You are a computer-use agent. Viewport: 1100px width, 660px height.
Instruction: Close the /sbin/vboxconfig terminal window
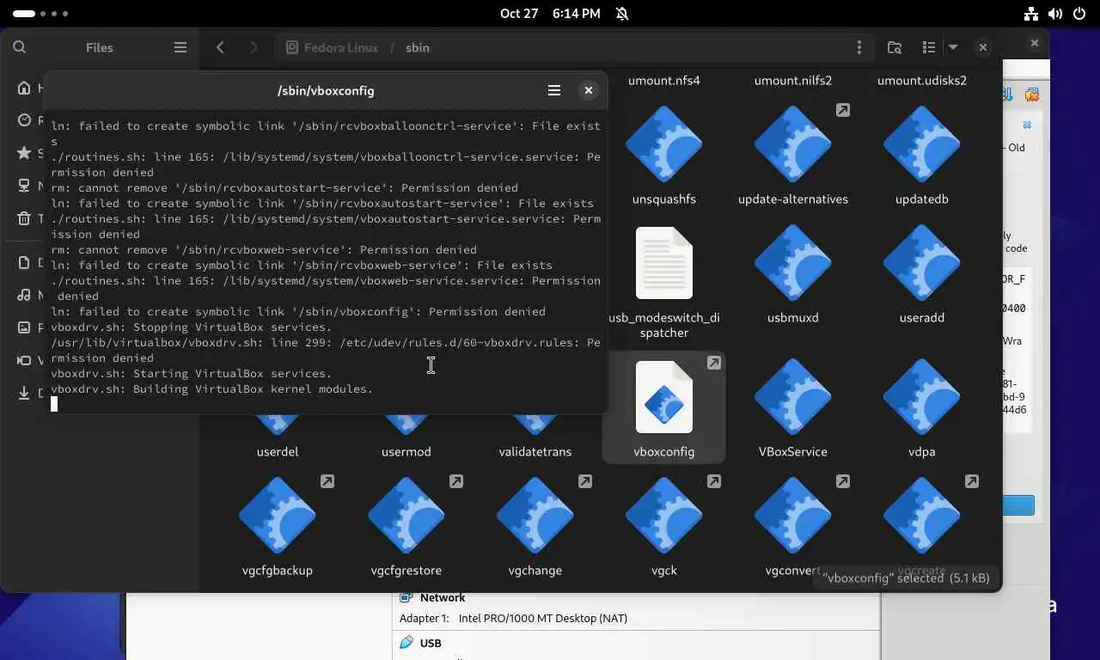[589, 90]
